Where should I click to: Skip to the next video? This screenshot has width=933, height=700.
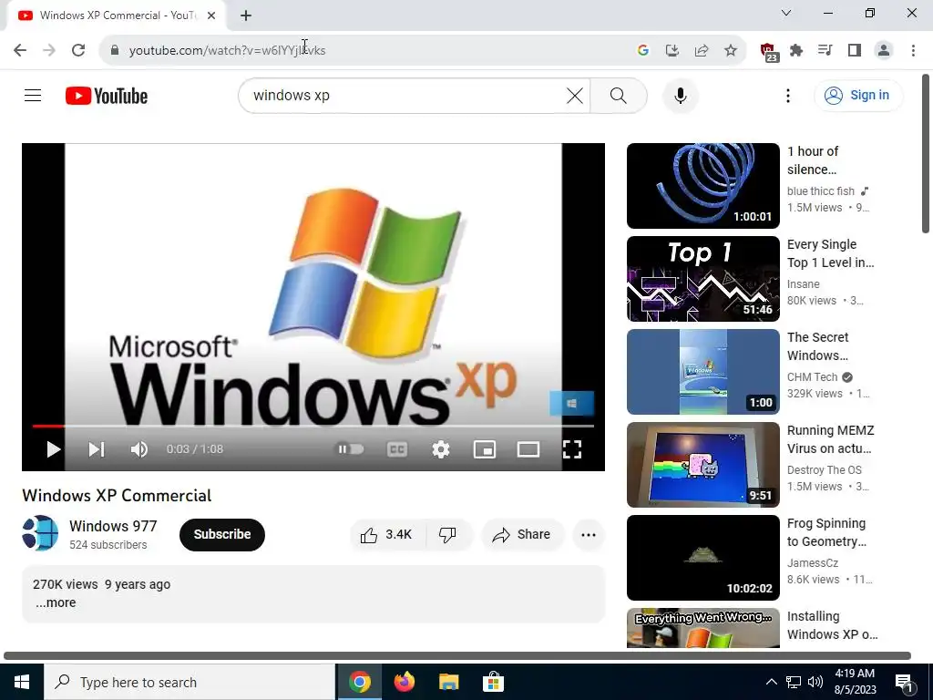pyautogui.click(x=97, y=449)
